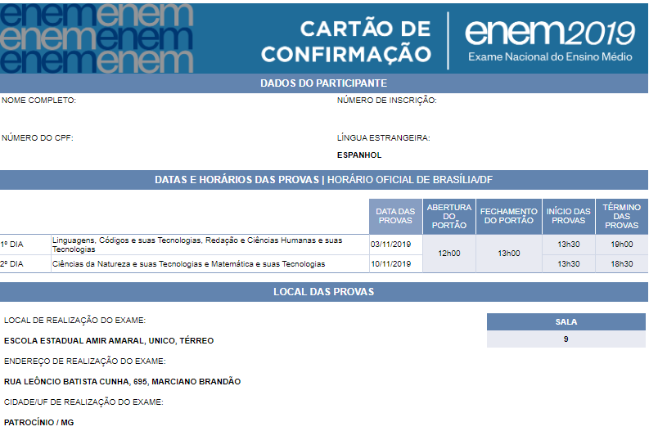Click the INÍCIO DAS PROVAS column header
The height and width of the screenshot is (440, 658).
point(568,217)
